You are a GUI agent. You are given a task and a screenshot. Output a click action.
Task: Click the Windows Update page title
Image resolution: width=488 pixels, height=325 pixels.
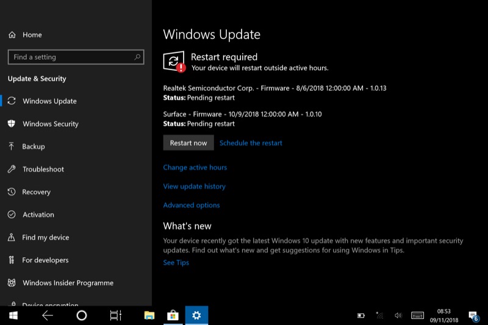[x=212, y=35]
